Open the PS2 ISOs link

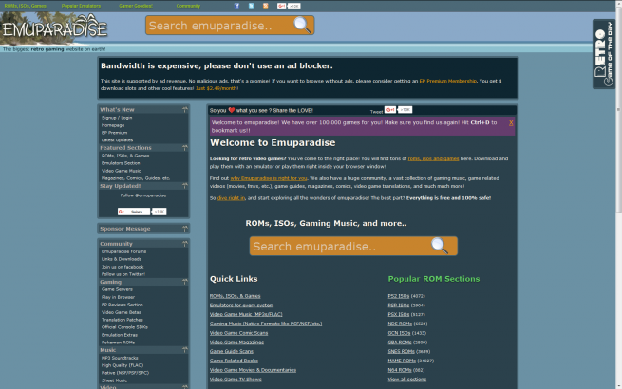click(x=399, y=296)
